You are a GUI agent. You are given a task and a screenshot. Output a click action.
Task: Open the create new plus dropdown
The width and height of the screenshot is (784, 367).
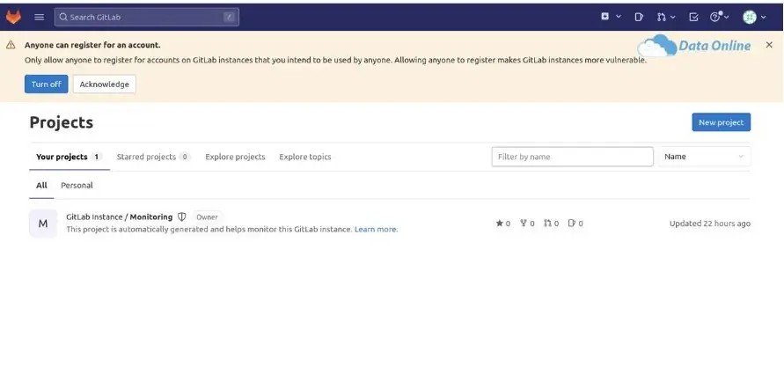(611, 17)
